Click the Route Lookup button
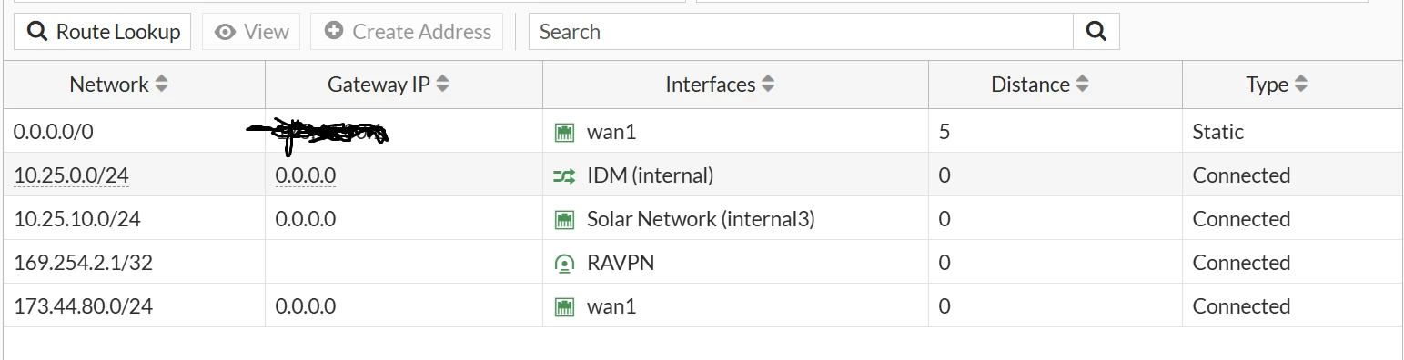 coord(103,32)
